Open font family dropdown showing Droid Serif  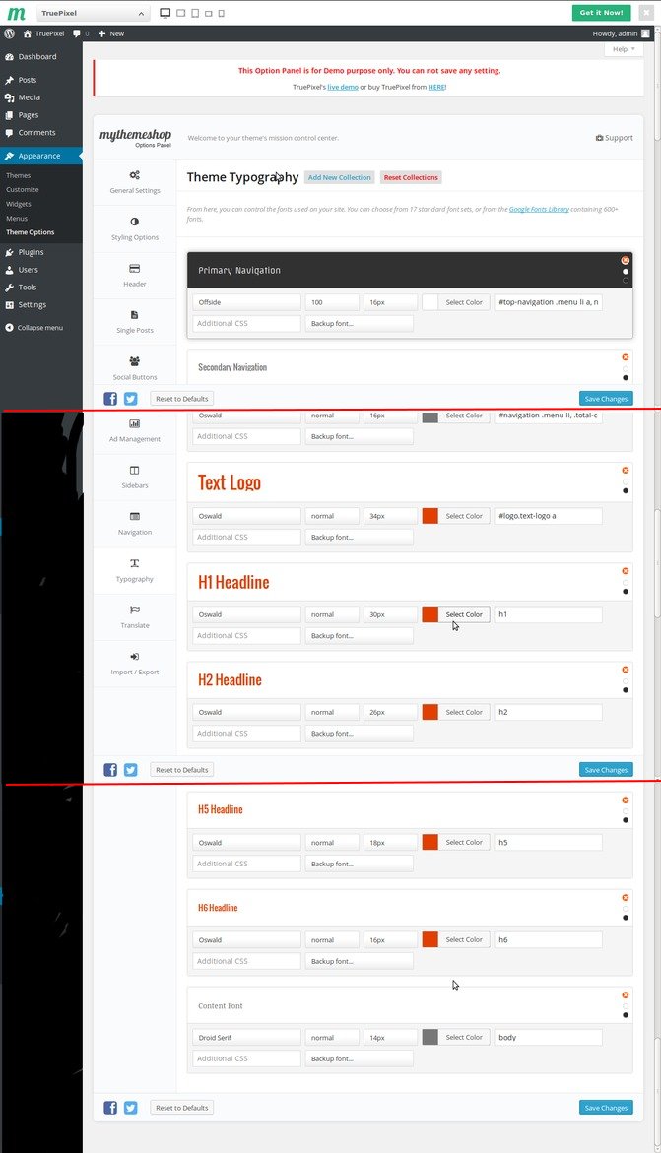pos(246,1038)
